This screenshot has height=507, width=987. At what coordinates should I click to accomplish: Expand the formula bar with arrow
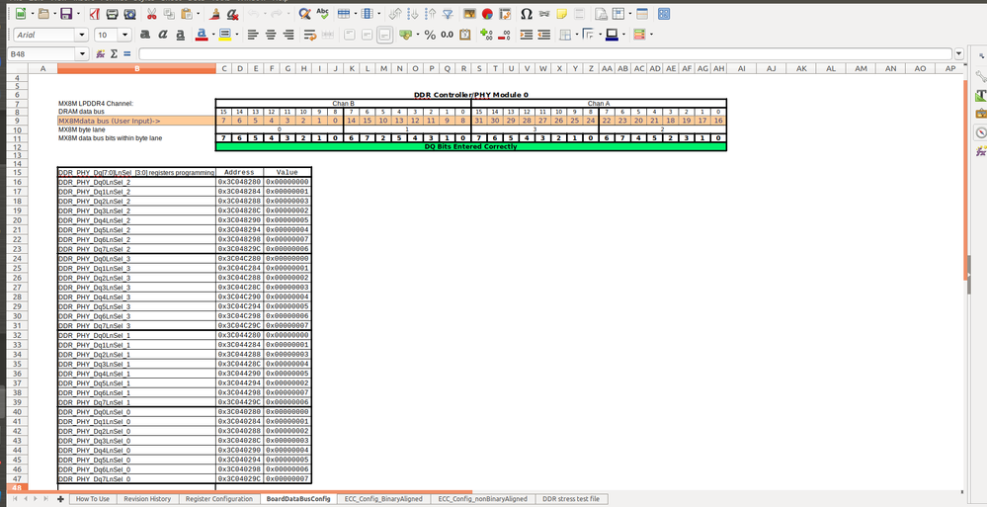(958, 54)
